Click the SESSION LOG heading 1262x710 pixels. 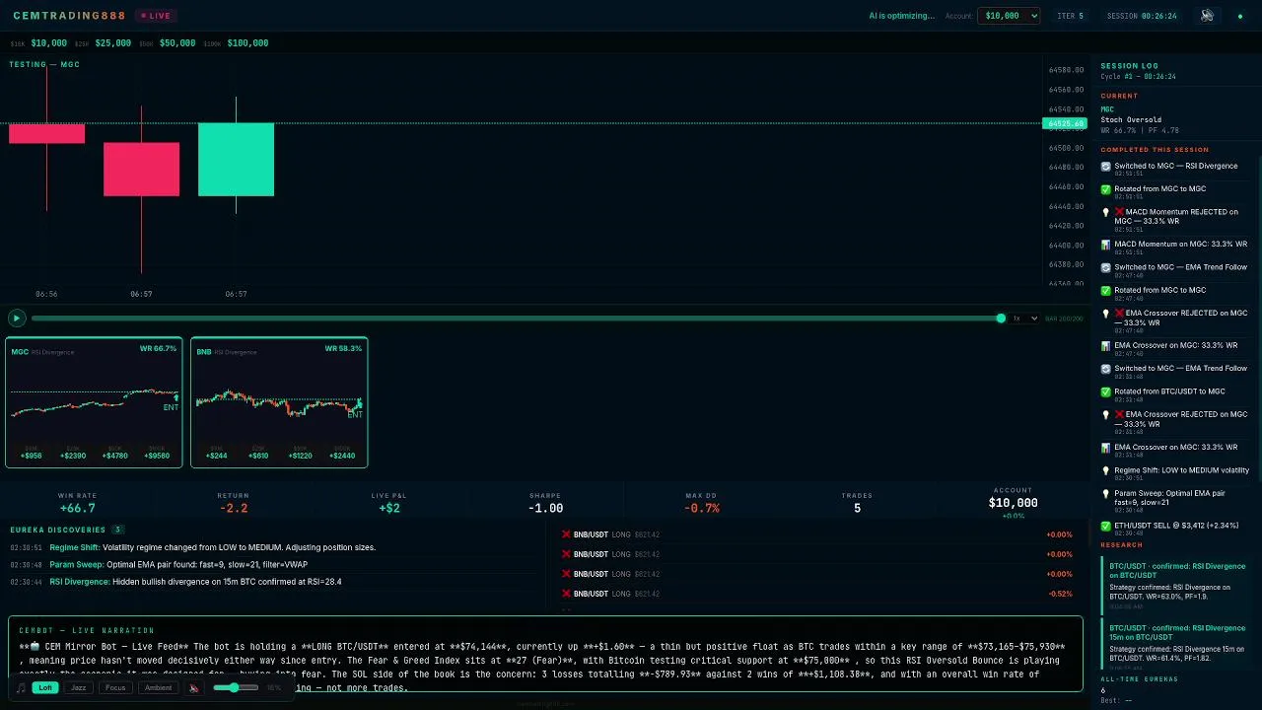[1130, 66]
